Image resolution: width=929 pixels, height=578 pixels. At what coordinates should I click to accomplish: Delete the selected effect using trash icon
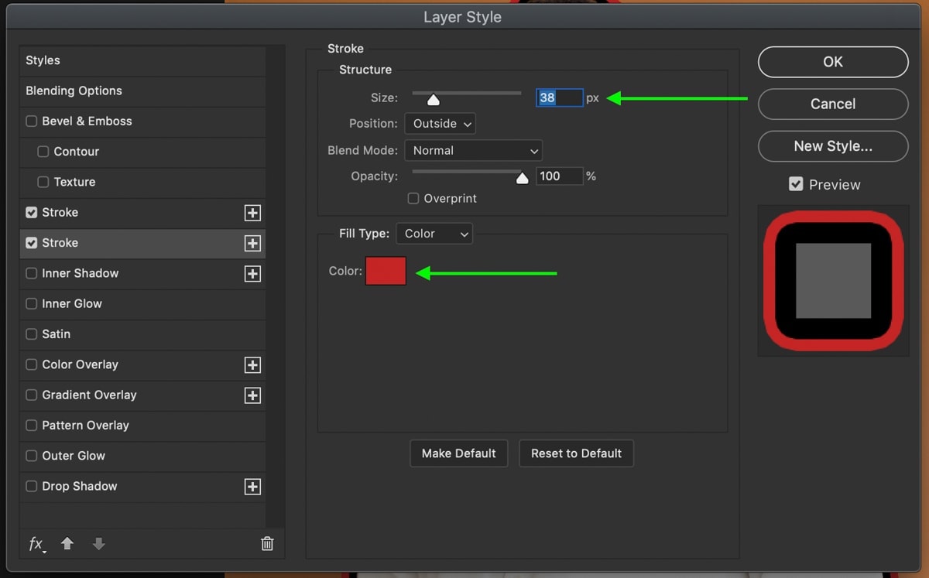point(267,544)
